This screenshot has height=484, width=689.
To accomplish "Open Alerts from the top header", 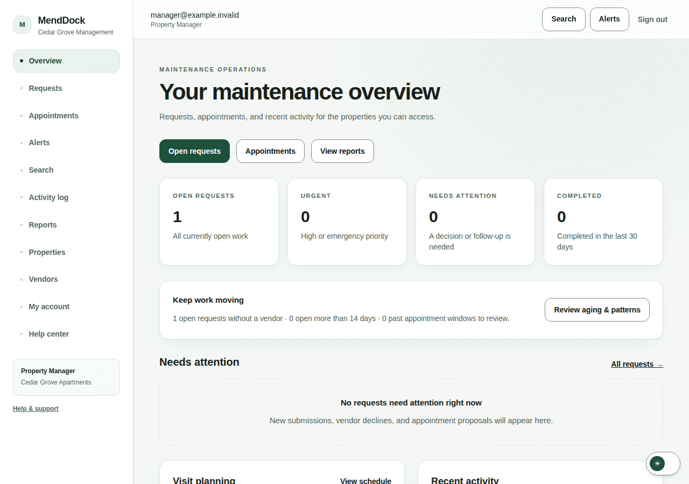I will [x=609, y=19].
